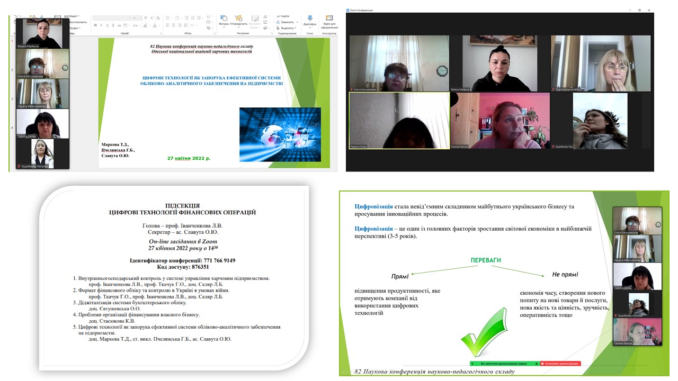The width and height of the screenshot is (678, 381).
Task: Toggle bold (Ж) in PowerPoint ribbon
Action: 95,25
